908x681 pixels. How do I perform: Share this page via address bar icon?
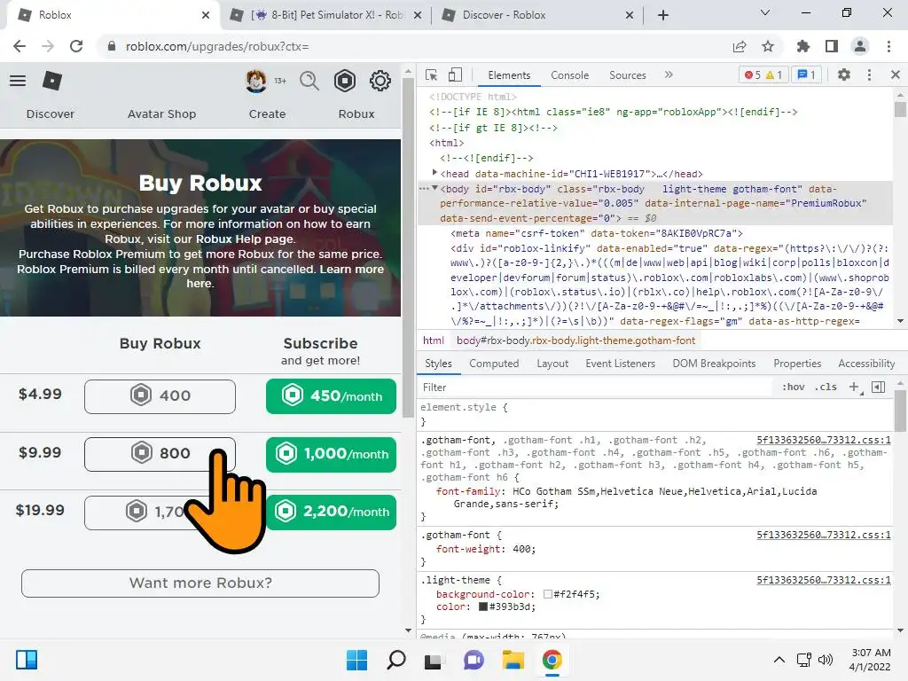coord(740,46)
